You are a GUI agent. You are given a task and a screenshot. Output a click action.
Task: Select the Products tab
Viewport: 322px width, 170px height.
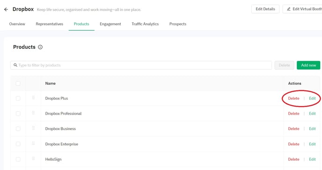(x=81, y=24)
